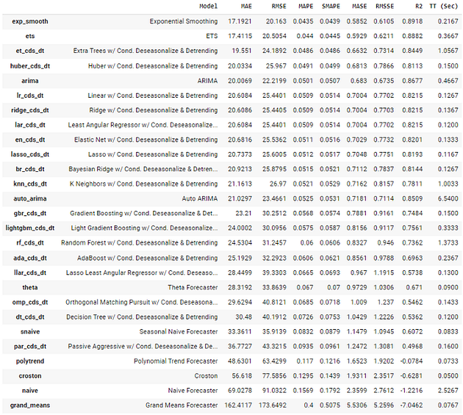Click the 'Model' column header
This screenshot has height=415, width=463.
[208, 6]
